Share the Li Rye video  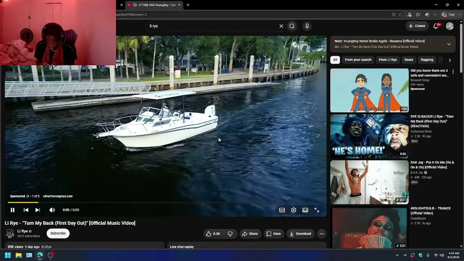pos(250,234)
